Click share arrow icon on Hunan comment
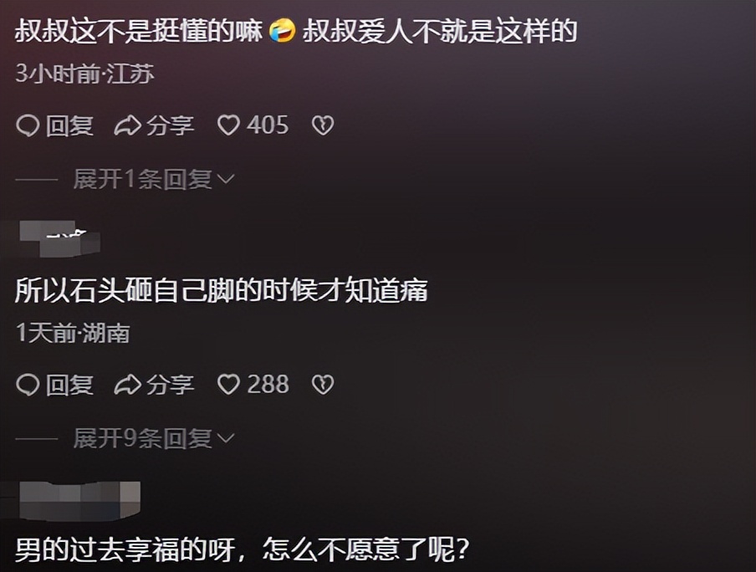 [127, 386]
